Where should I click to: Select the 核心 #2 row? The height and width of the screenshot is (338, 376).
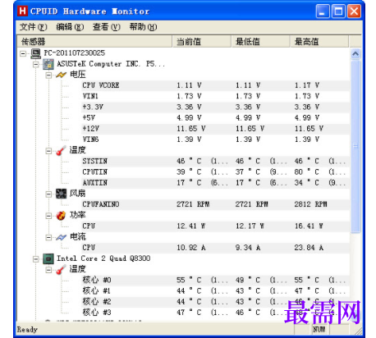[215, 302]
